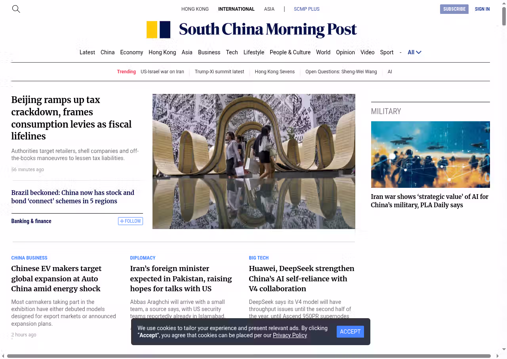The width and height of the screenshot is (507, 359).
Task: Click the South China Morning Post logo
Action: tap(252, 30)
